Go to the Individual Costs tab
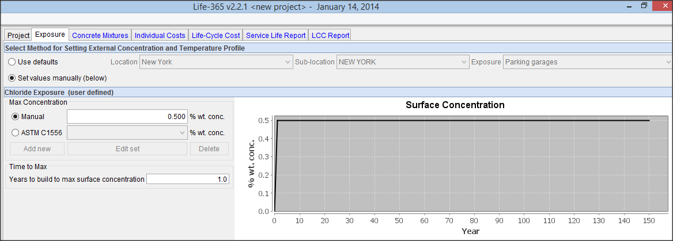Image resolution: width=673 pixels, height=241 pixels. click(160, 35)
